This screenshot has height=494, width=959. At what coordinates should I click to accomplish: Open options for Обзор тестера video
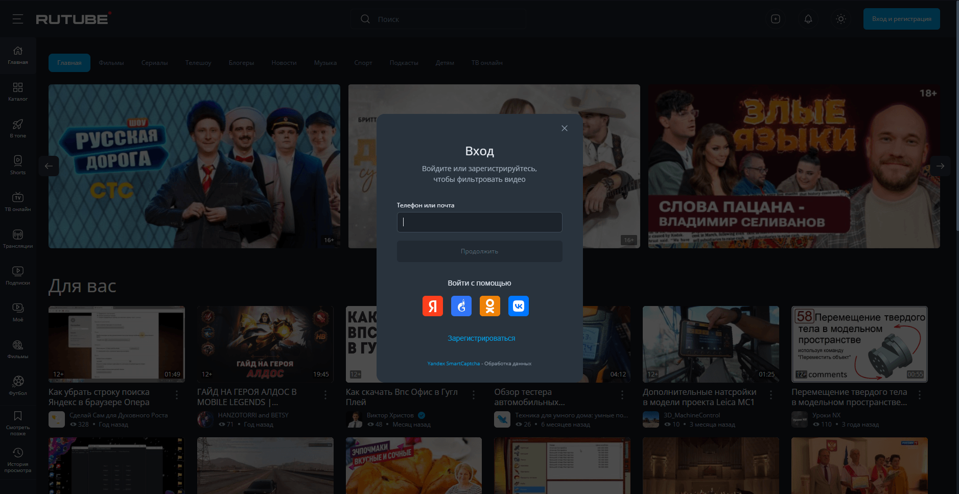coord(622,395)
